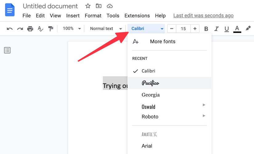The height and width of the screenshot is (154, 254).
Task: Open the Tools menu
Action: [113, 16]
